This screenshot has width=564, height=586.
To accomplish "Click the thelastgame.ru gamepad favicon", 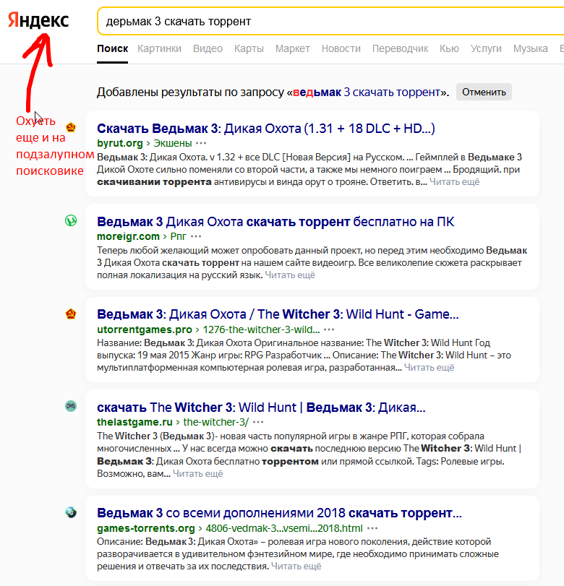I will (x=71, y=406).
